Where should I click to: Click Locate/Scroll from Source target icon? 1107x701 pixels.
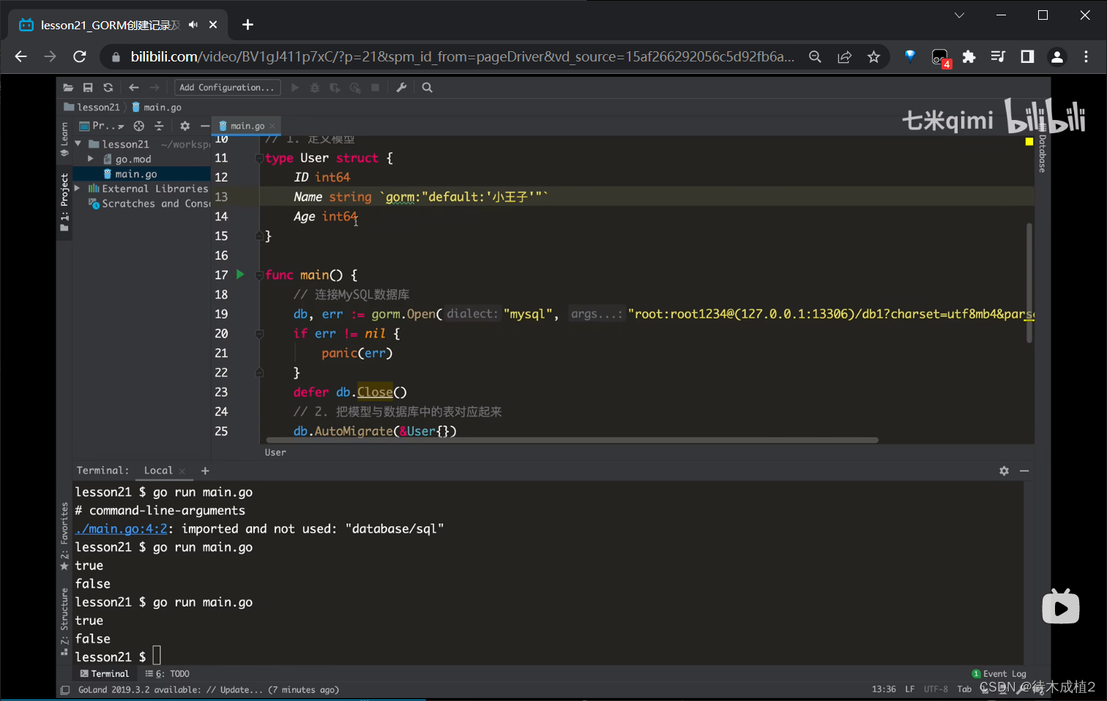click(x=139, y=126)
